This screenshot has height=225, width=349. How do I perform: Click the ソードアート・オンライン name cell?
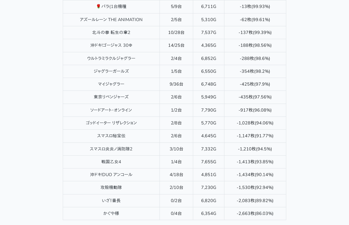[x=111, y=110]
